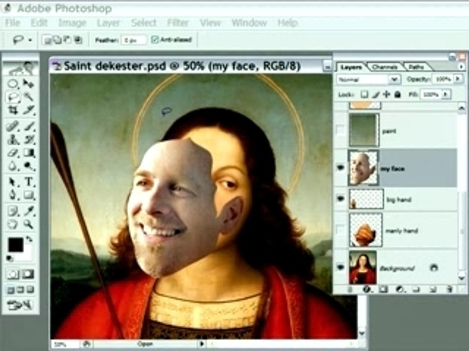The width and height of the screenshot is (469, 351).
Task: Toggle lock all for layer
Action: [x=397, y=95]
